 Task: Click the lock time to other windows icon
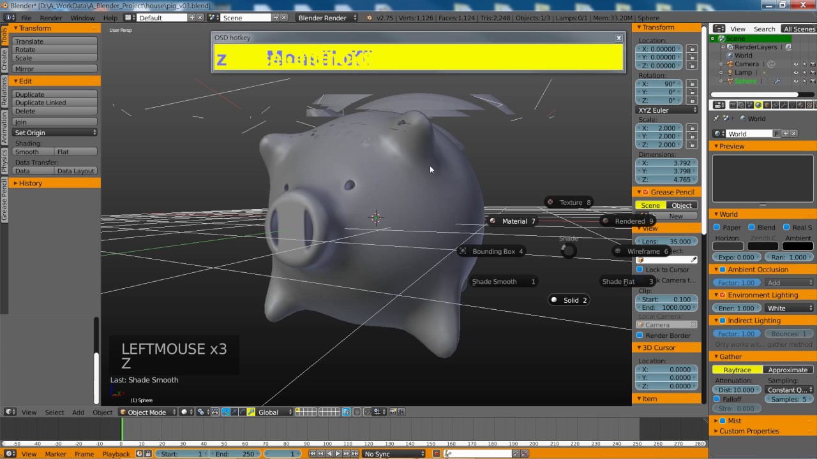coord(148,454)
